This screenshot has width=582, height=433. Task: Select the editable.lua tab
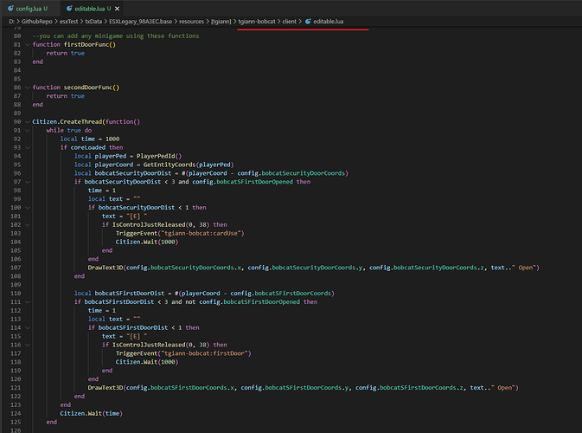(x=90, y=8)
